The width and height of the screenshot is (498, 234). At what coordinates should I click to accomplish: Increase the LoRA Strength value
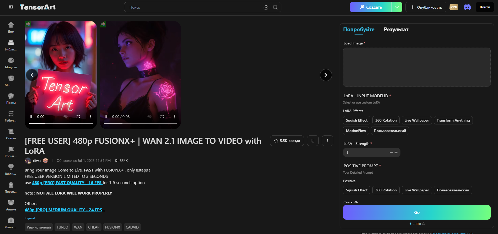pyautogui.click(x=396, y=152)
